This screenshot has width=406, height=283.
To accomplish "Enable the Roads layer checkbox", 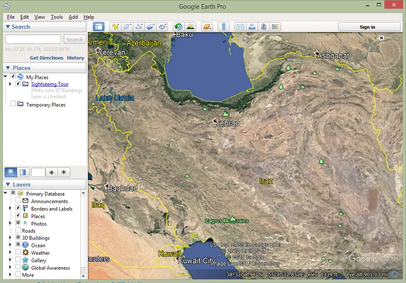I will 18,231.
